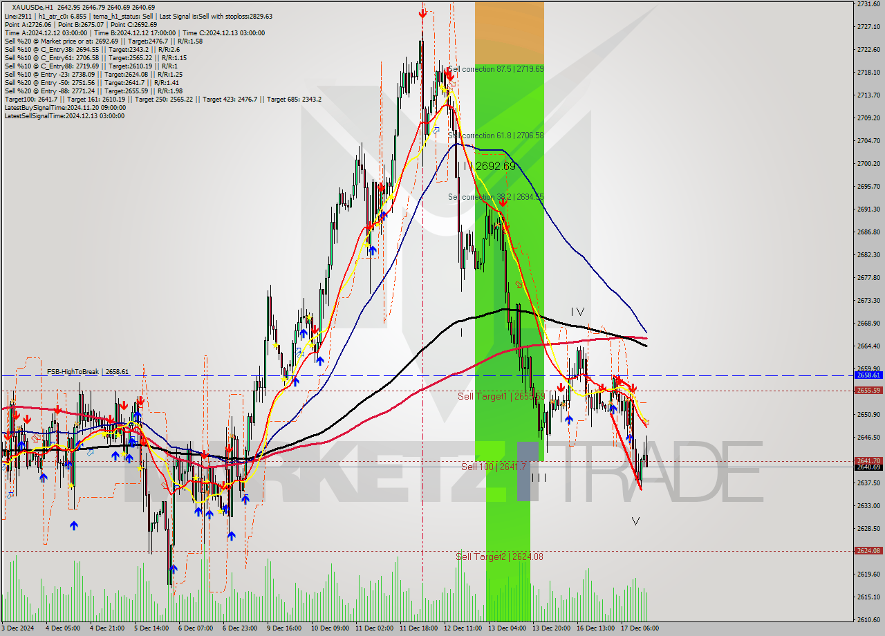Click the red 2641.70 price tag on axis

(x=868, y=460)
